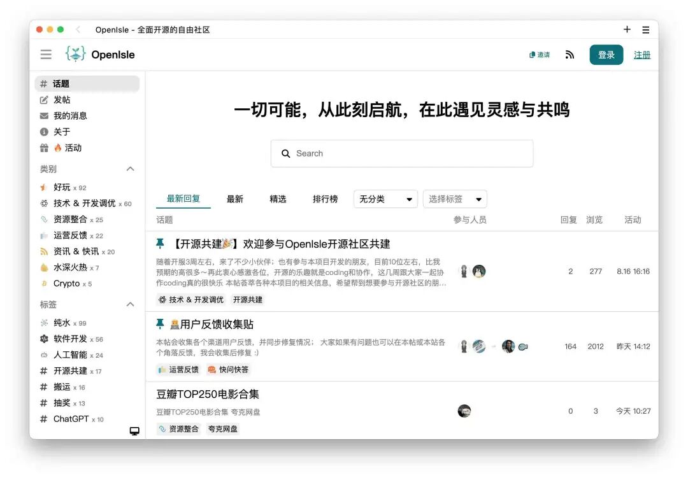Open the 选择标签 tag dropdown
This screenshot has width=688, height=478.
tap(455, 199)
